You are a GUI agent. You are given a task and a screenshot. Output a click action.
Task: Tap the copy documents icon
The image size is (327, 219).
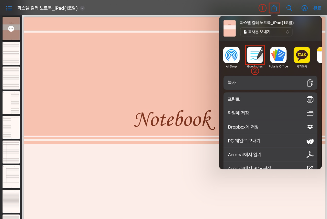tap(310, 83)
